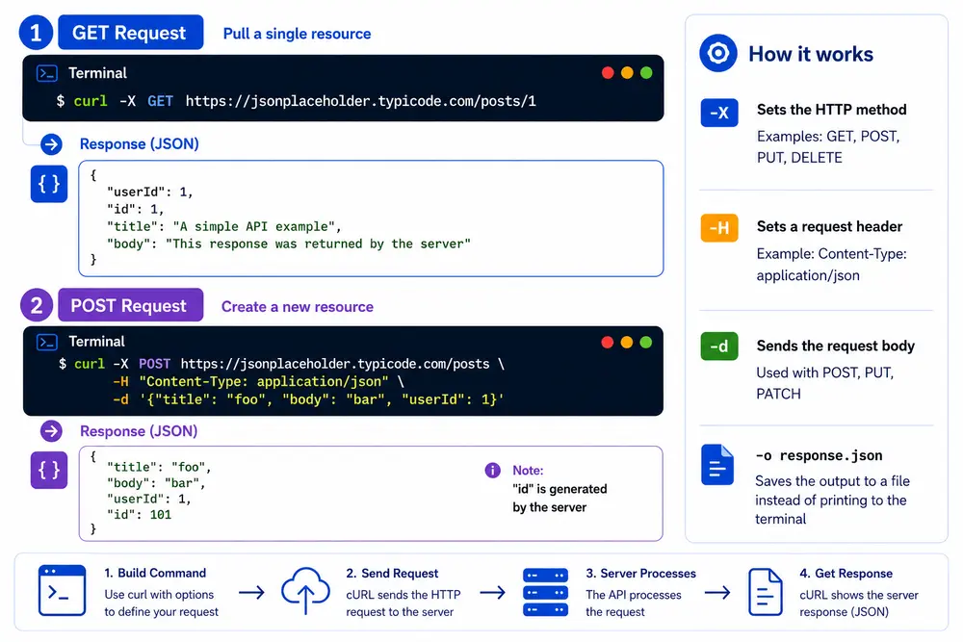963x642 pixels.
Task: Click the GET keyword in the first curl command
Action: pos(160,101)
